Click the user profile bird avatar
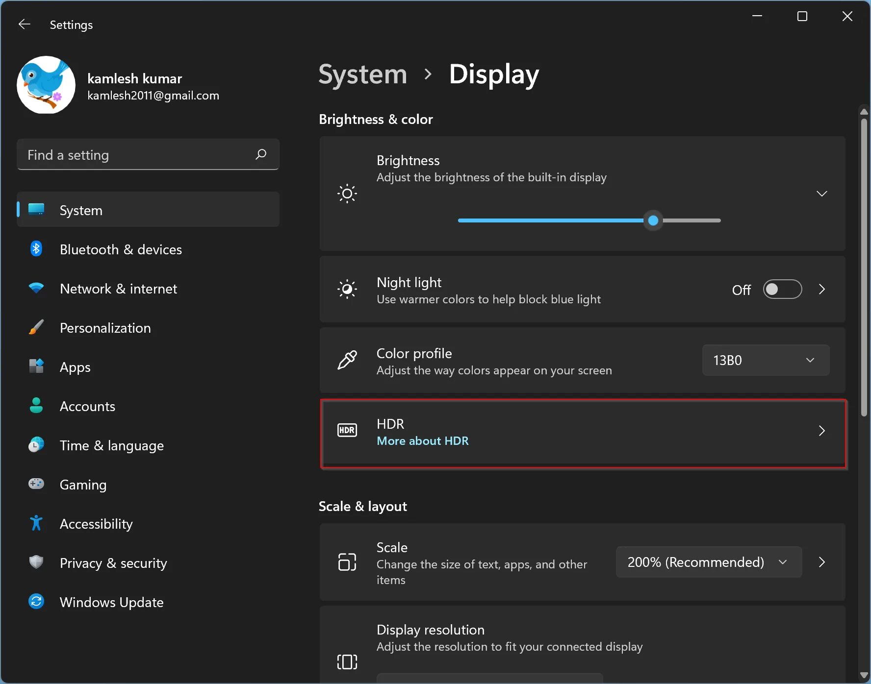 coord(46,85)
